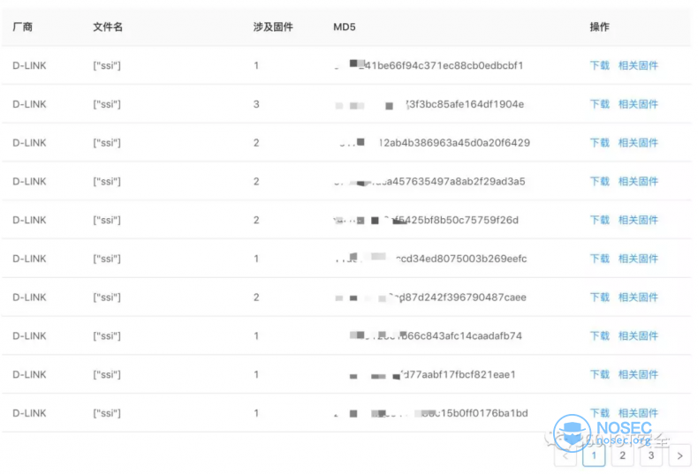This screenshot has height=474, width=698.
Task: Go to pagination page 3
Action: click(651, 455)
